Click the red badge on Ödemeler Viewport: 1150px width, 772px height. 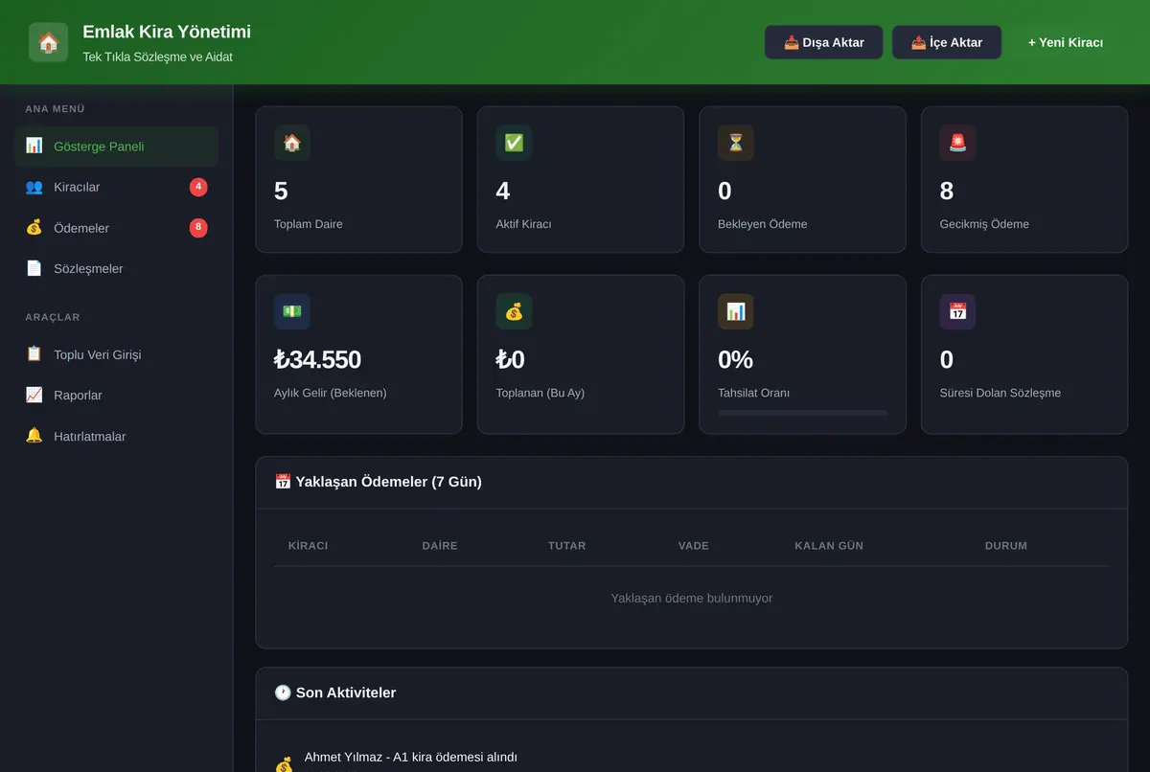tap(198, 228)
